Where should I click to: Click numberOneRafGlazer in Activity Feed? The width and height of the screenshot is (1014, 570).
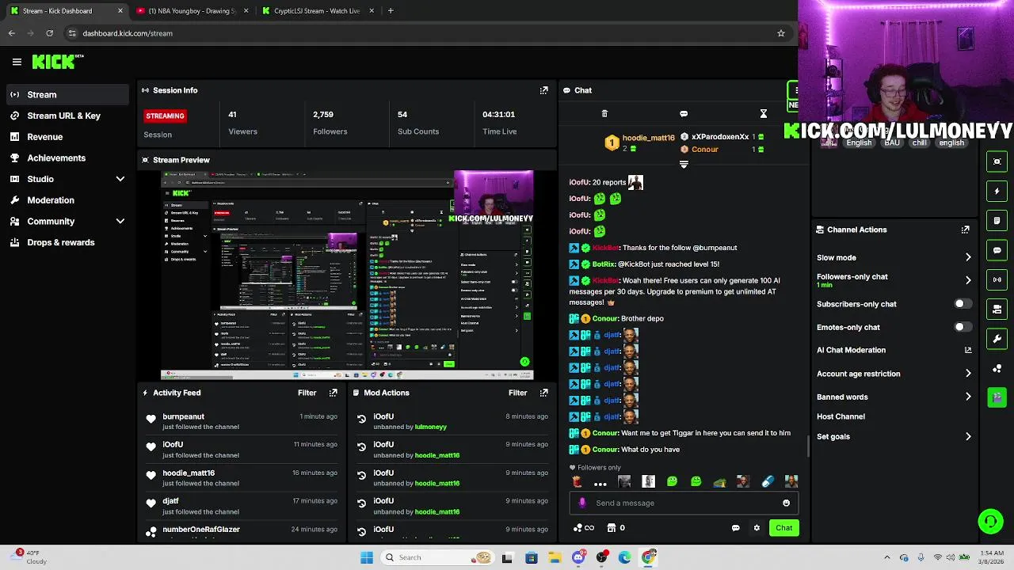click(201, 529)
